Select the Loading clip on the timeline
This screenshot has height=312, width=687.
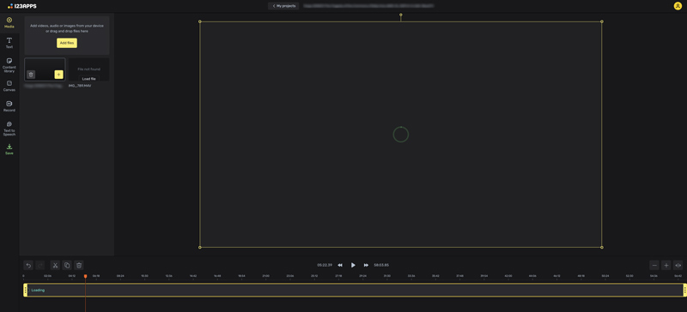point(356,290)
